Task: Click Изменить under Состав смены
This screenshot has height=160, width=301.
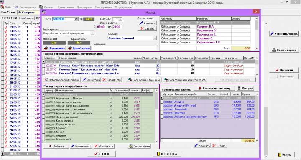Action: coord(147,23)
